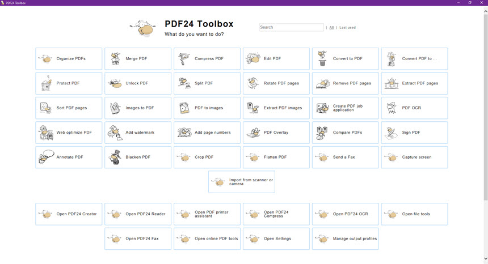Start the Capture screen tool
488x264 pixels.
(x=414, y=157)
